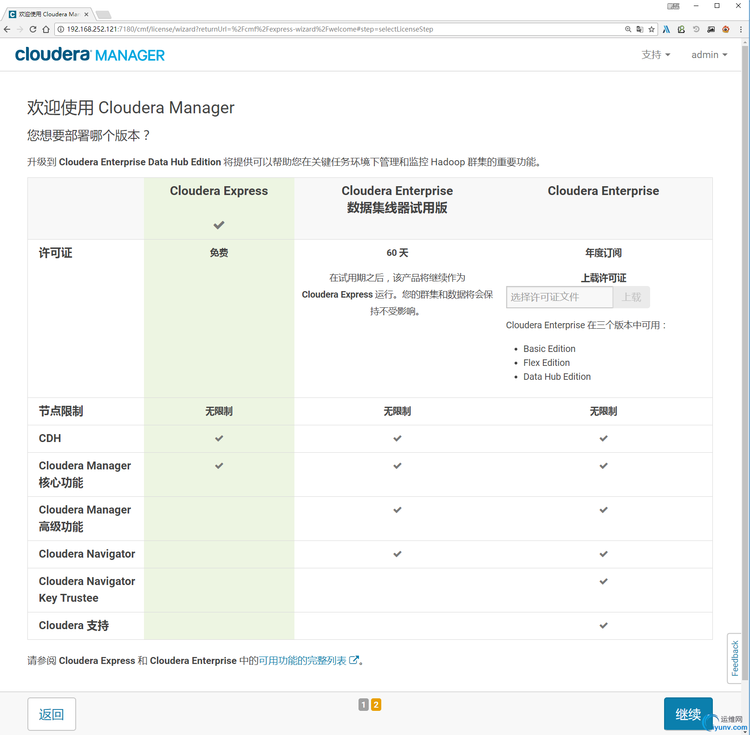The image size is (750, 735).
Task: Click the Basic Edition list item
Action: (549, 349)
